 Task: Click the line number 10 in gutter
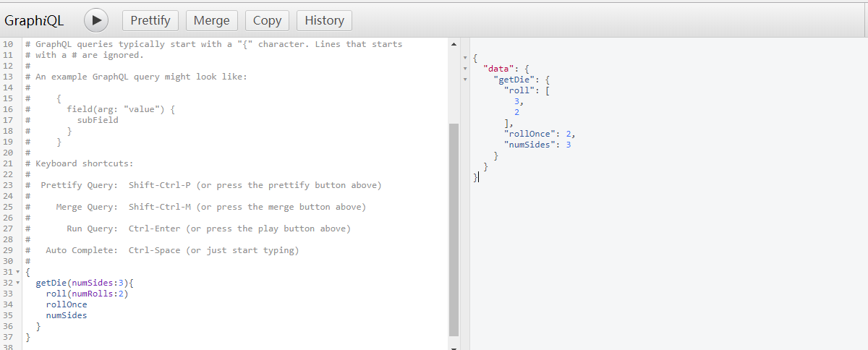(x=8, y=44)
